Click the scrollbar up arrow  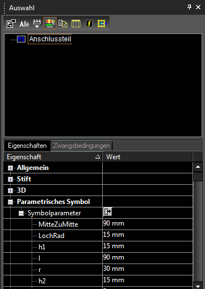pos(198,167)
